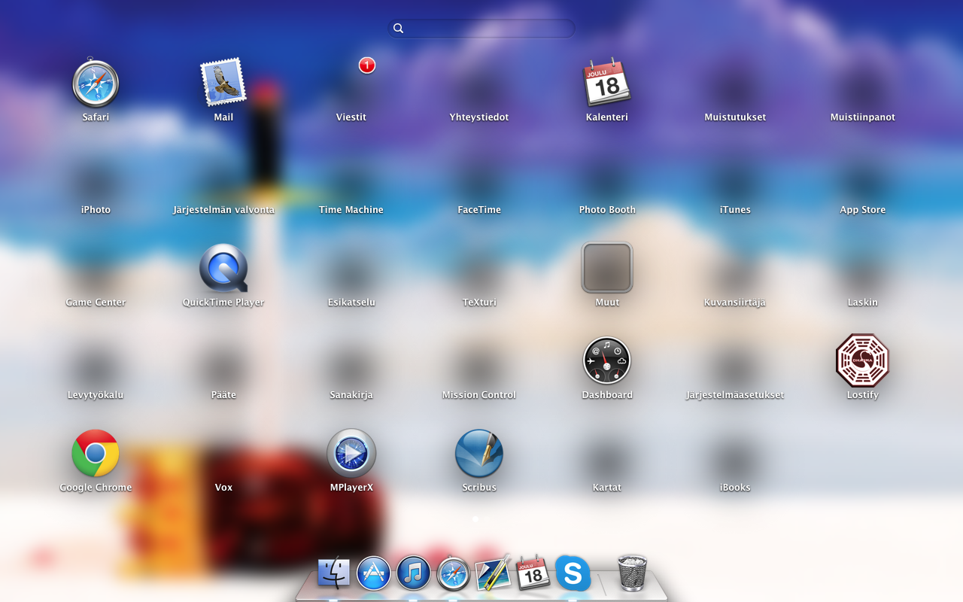
Task: Launch the Dashboard gauge icon
Action: tap(607, 360)
